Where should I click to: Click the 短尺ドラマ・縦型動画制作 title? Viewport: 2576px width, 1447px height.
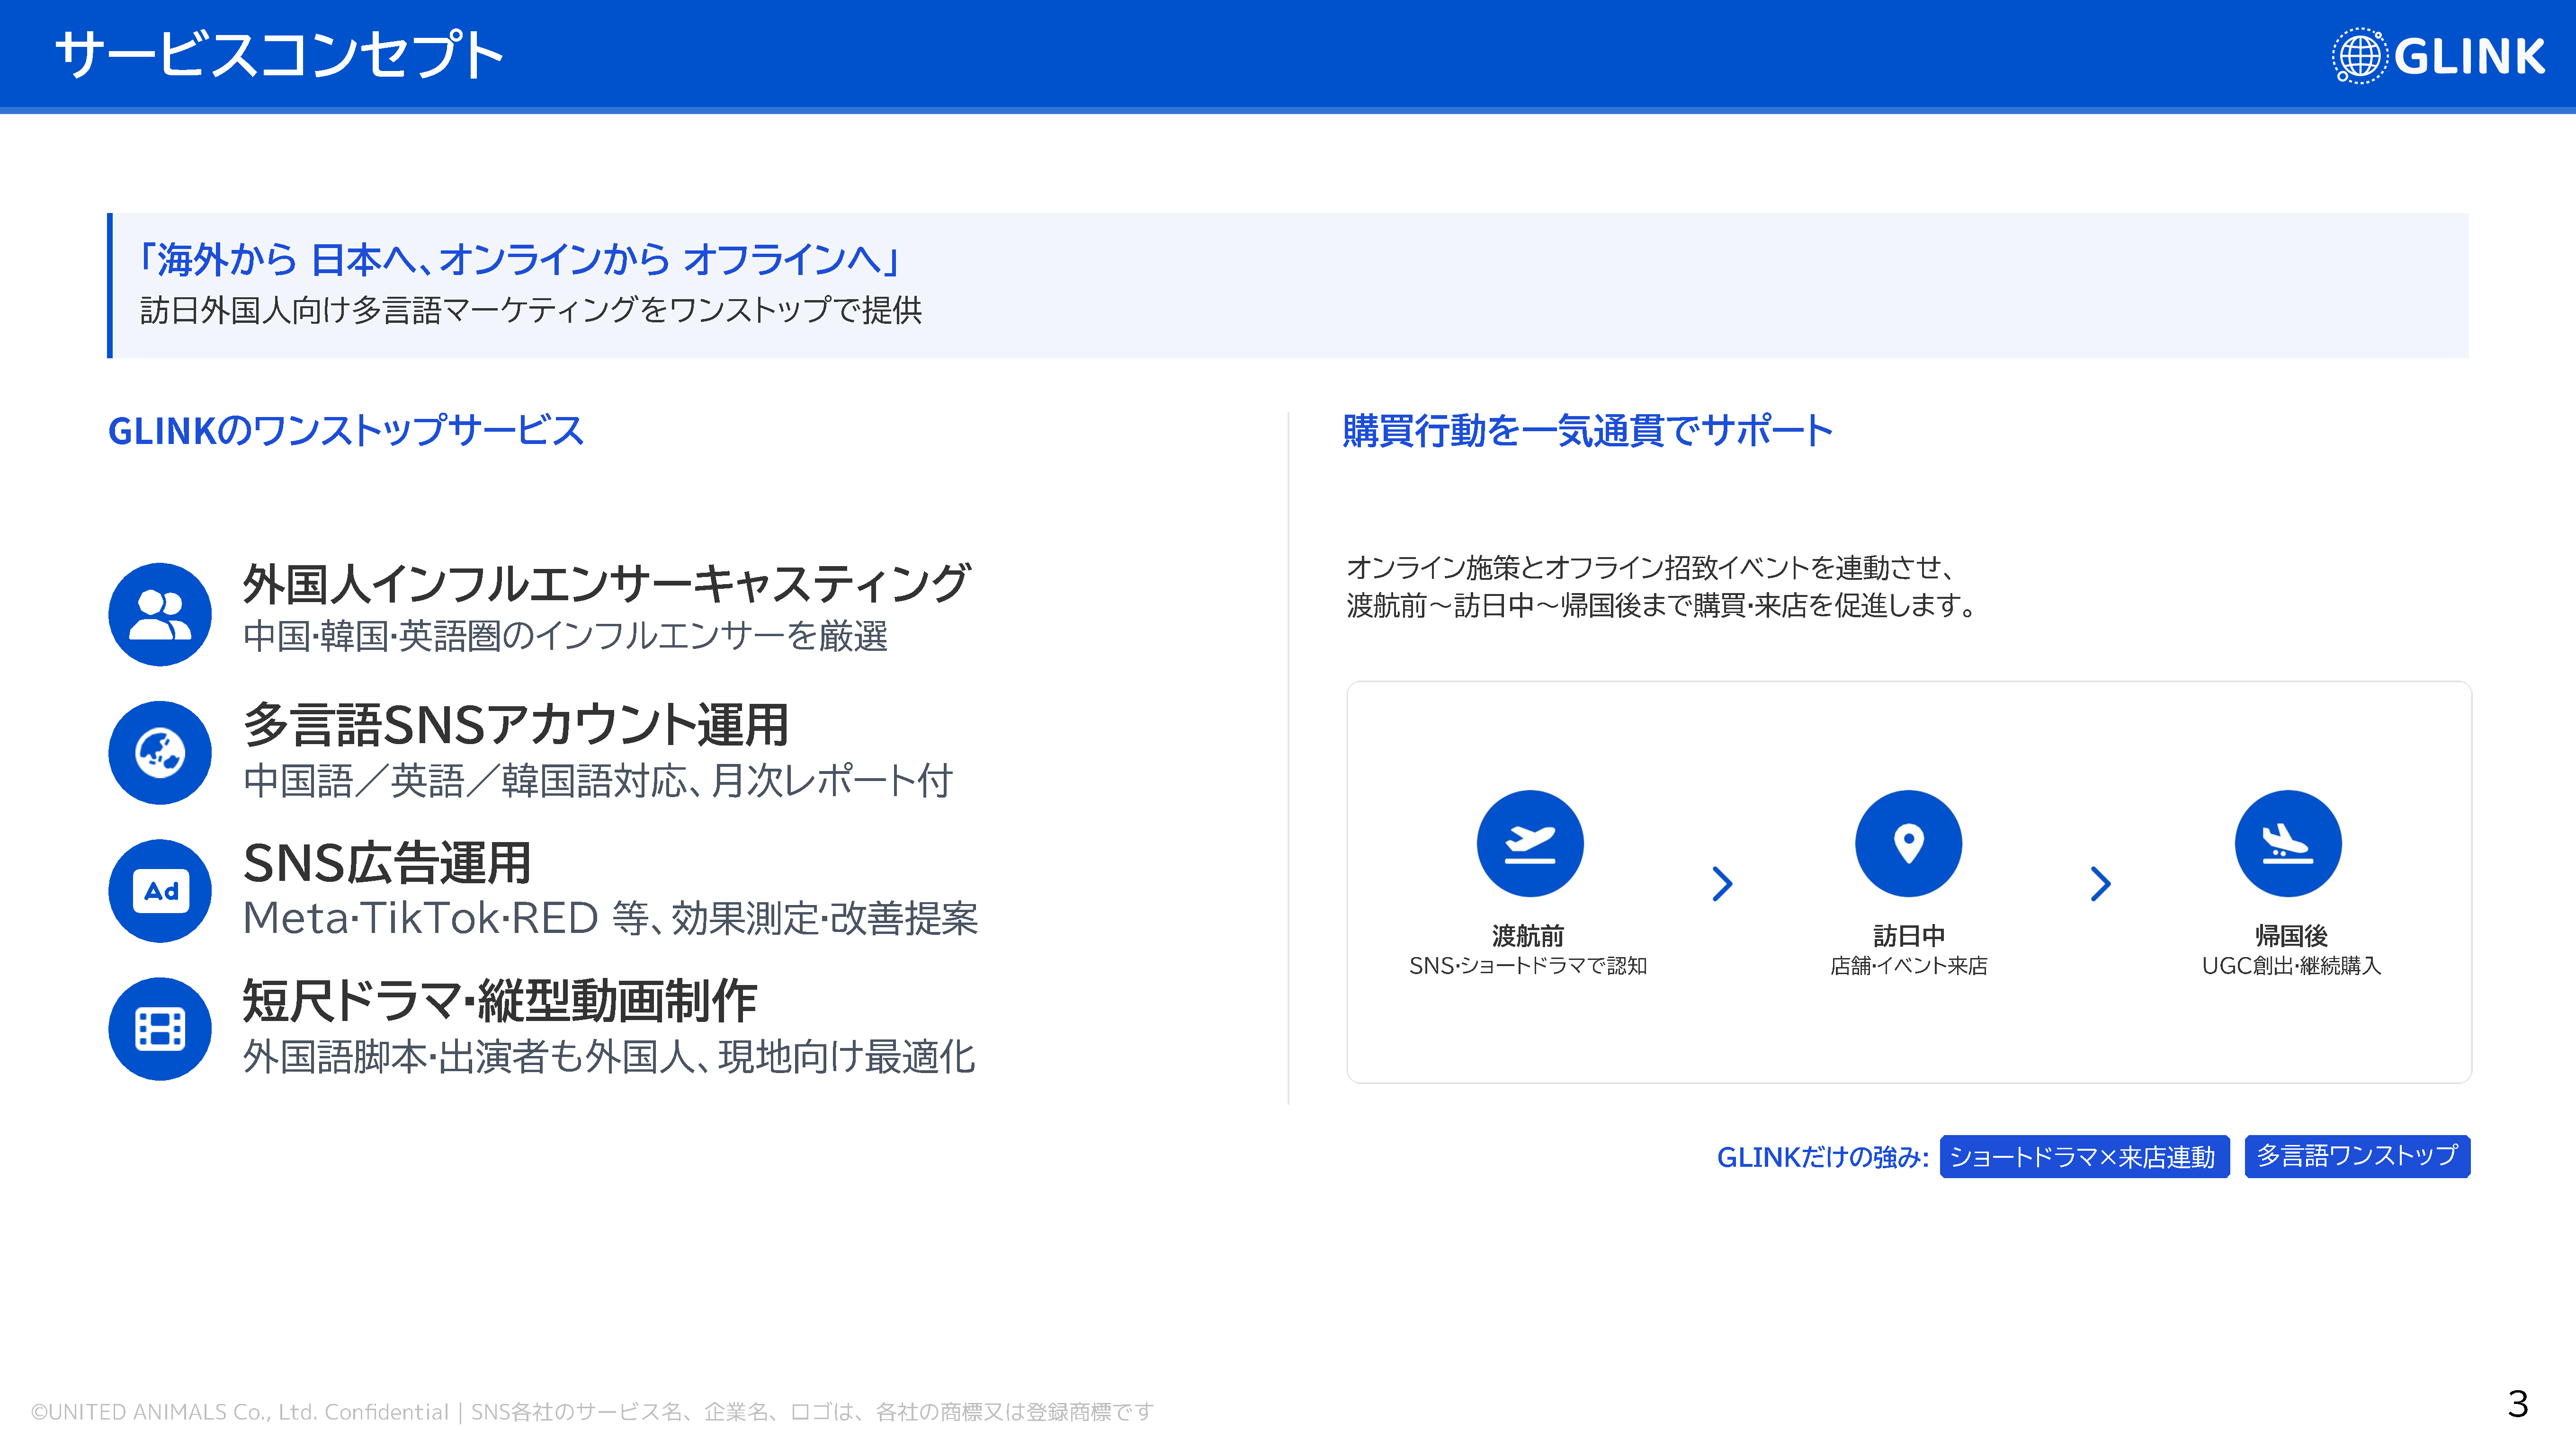[499, 1000]
